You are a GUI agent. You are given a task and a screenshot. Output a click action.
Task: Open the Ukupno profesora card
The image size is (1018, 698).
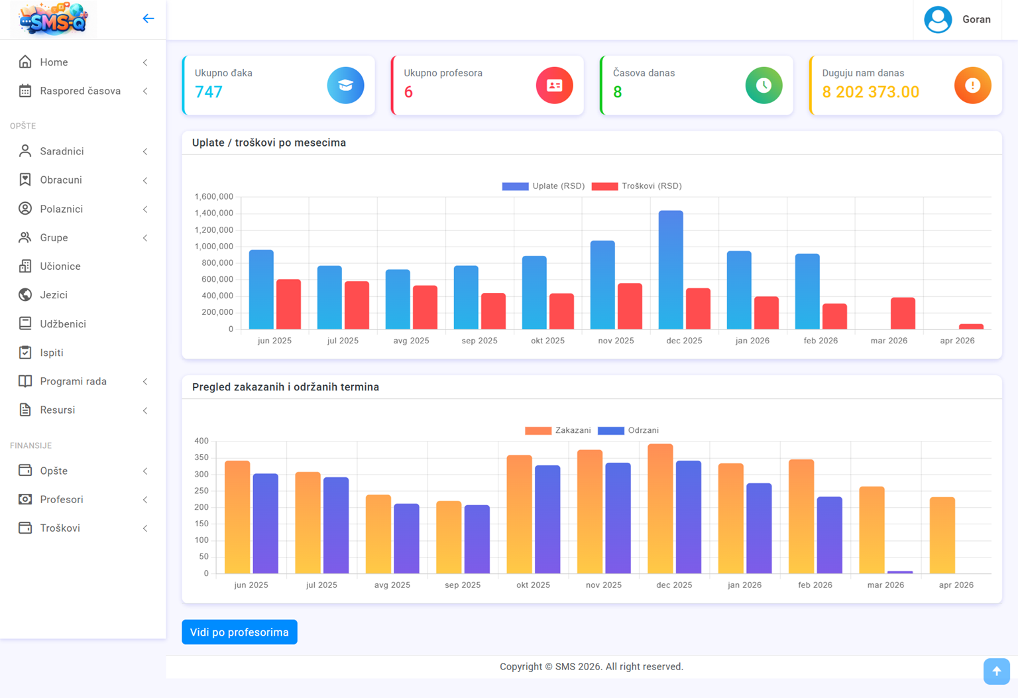point(487,85)
